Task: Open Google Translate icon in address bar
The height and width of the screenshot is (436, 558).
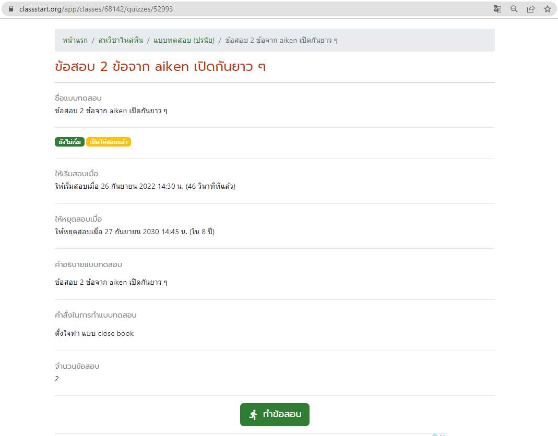Action: click(x=497, y=9)
